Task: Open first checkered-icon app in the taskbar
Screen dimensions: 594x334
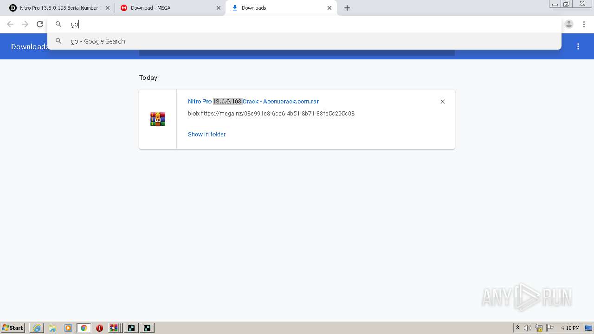Action: pos(131,328)
